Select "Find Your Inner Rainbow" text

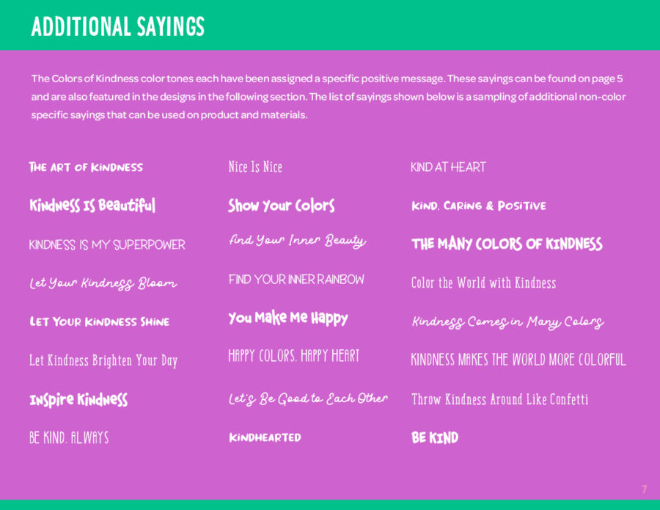[x=296, y=280]
